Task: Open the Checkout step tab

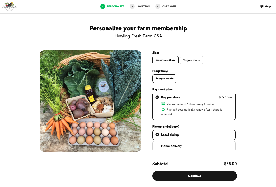Action: [x=169, y=6]
